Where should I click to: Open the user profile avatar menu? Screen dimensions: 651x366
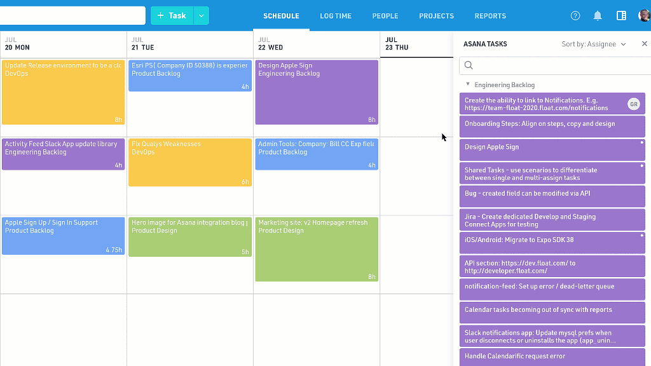coord(644,16)
